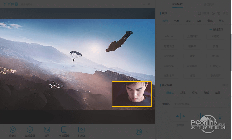The image size is (232, 140).
Task: Play the 不错哟 sound effect
Action: tap(215, 36)
